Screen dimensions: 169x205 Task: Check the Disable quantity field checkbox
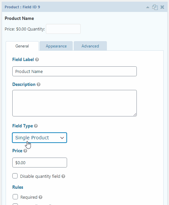15,176
